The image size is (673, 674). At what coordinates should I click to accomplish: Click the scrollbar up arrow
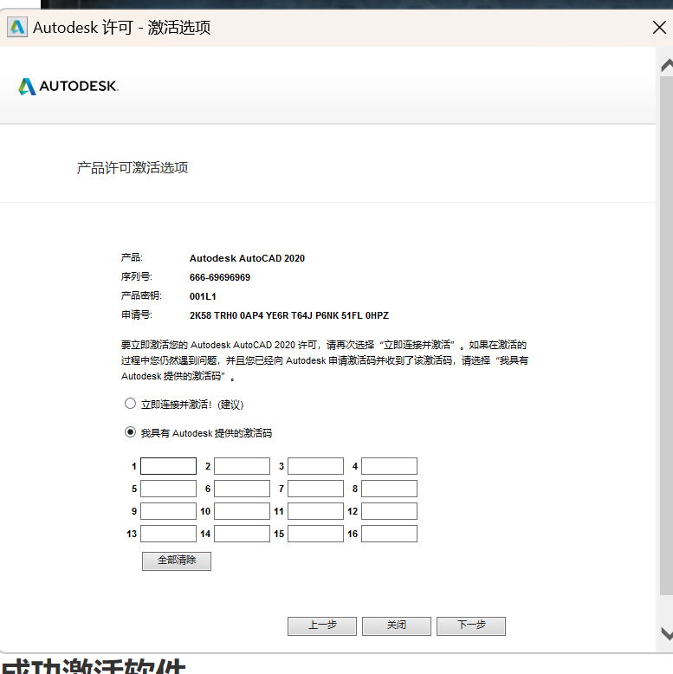pyautogui.click(x=665, y=66)
